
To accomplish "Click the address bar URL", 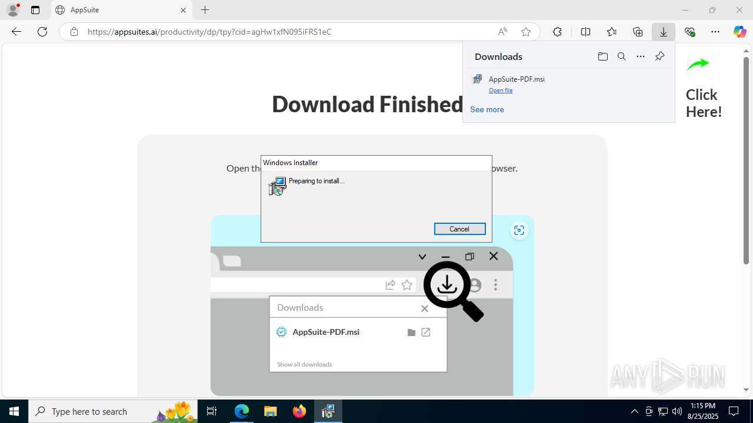I will 209,32.
